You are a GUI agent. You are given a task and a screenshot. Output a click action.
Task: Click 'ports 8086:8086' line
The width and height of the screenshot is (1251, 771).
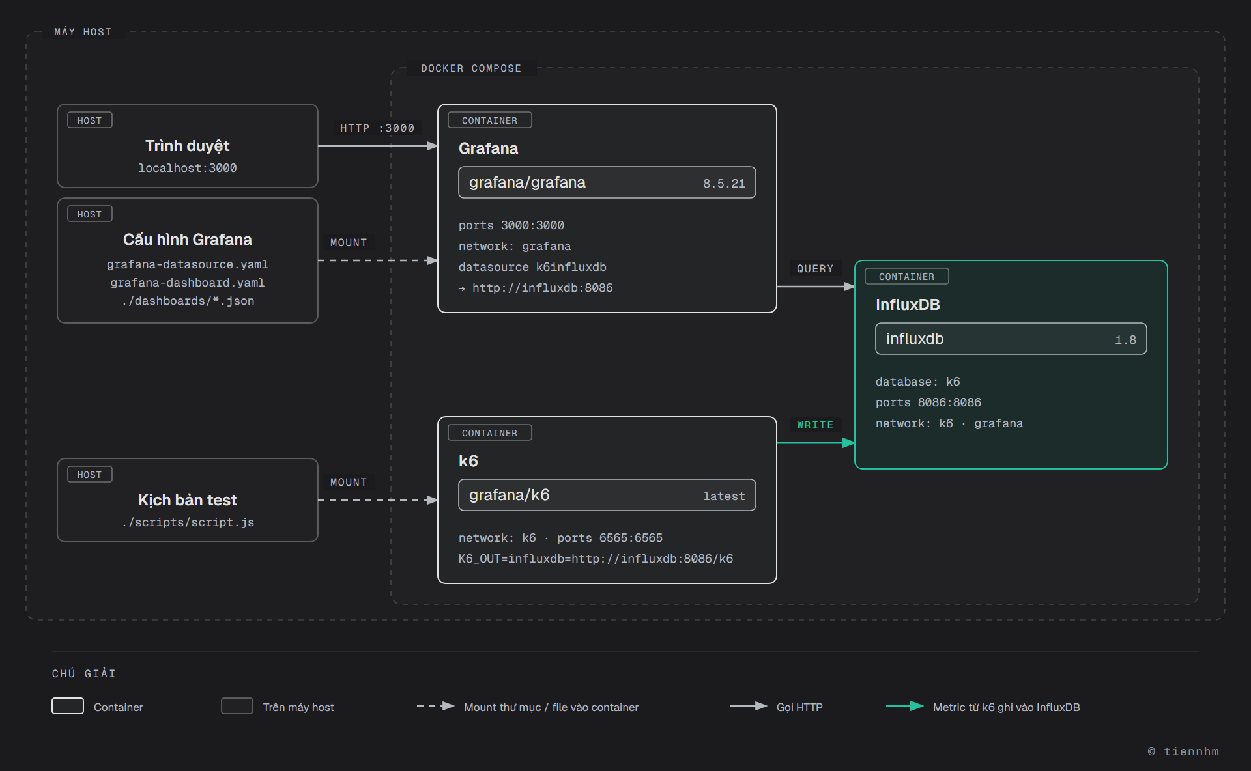[928, 402]
